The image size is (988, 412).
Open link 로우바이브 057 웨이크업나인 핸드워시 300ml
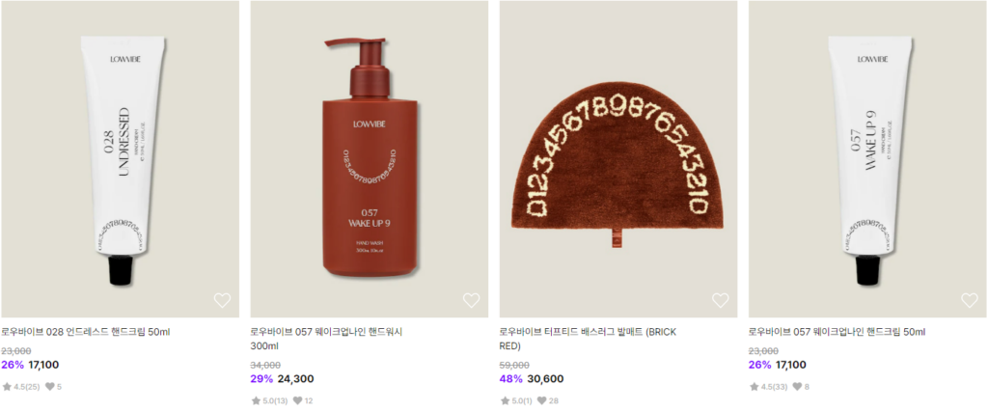pos(326,339)
